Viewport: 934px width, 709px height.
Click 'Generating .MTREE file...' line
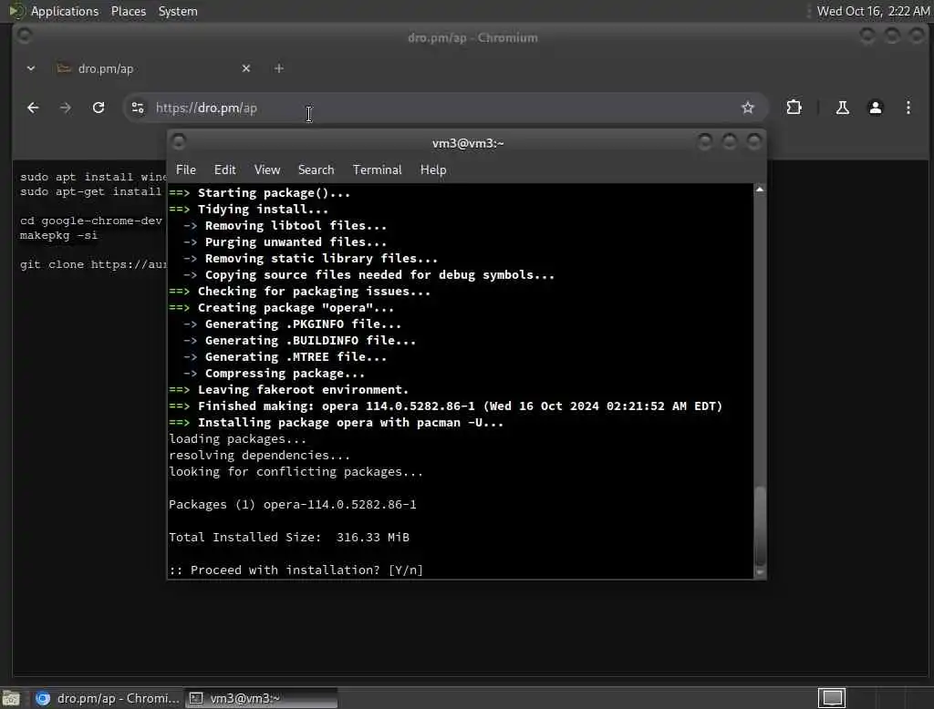coord(285,356)
